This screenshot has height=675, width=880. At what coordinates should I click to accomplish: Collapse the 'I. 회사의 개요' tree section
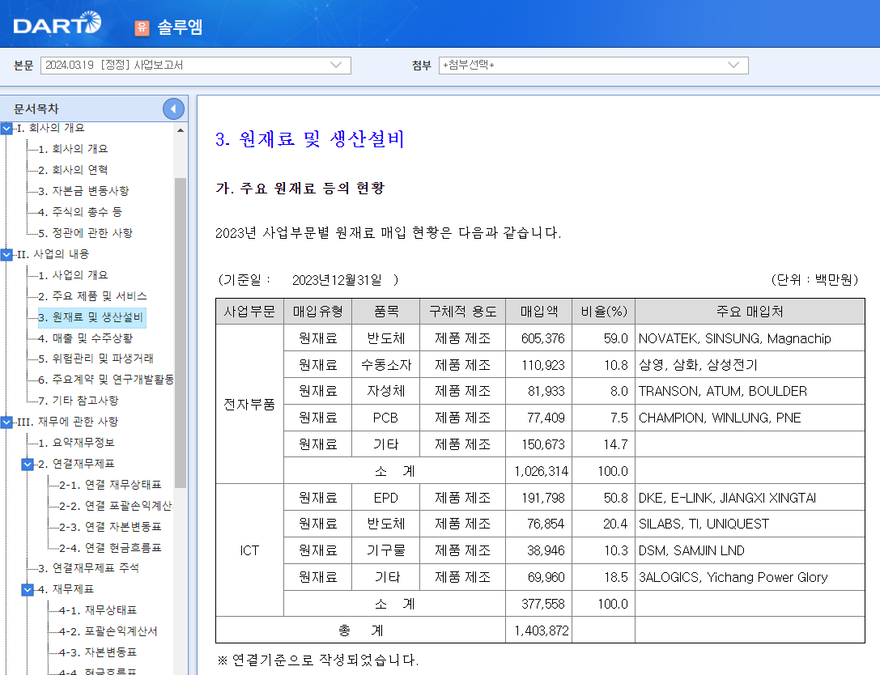pos(7,127)
